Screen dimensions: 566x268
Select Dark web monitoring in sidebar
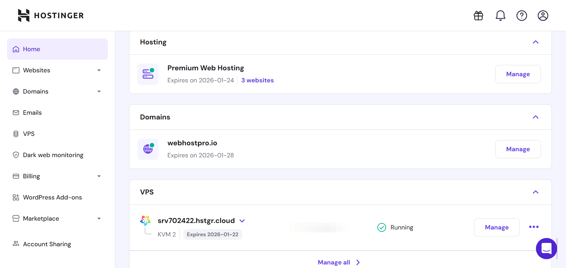tap(53, 155)
